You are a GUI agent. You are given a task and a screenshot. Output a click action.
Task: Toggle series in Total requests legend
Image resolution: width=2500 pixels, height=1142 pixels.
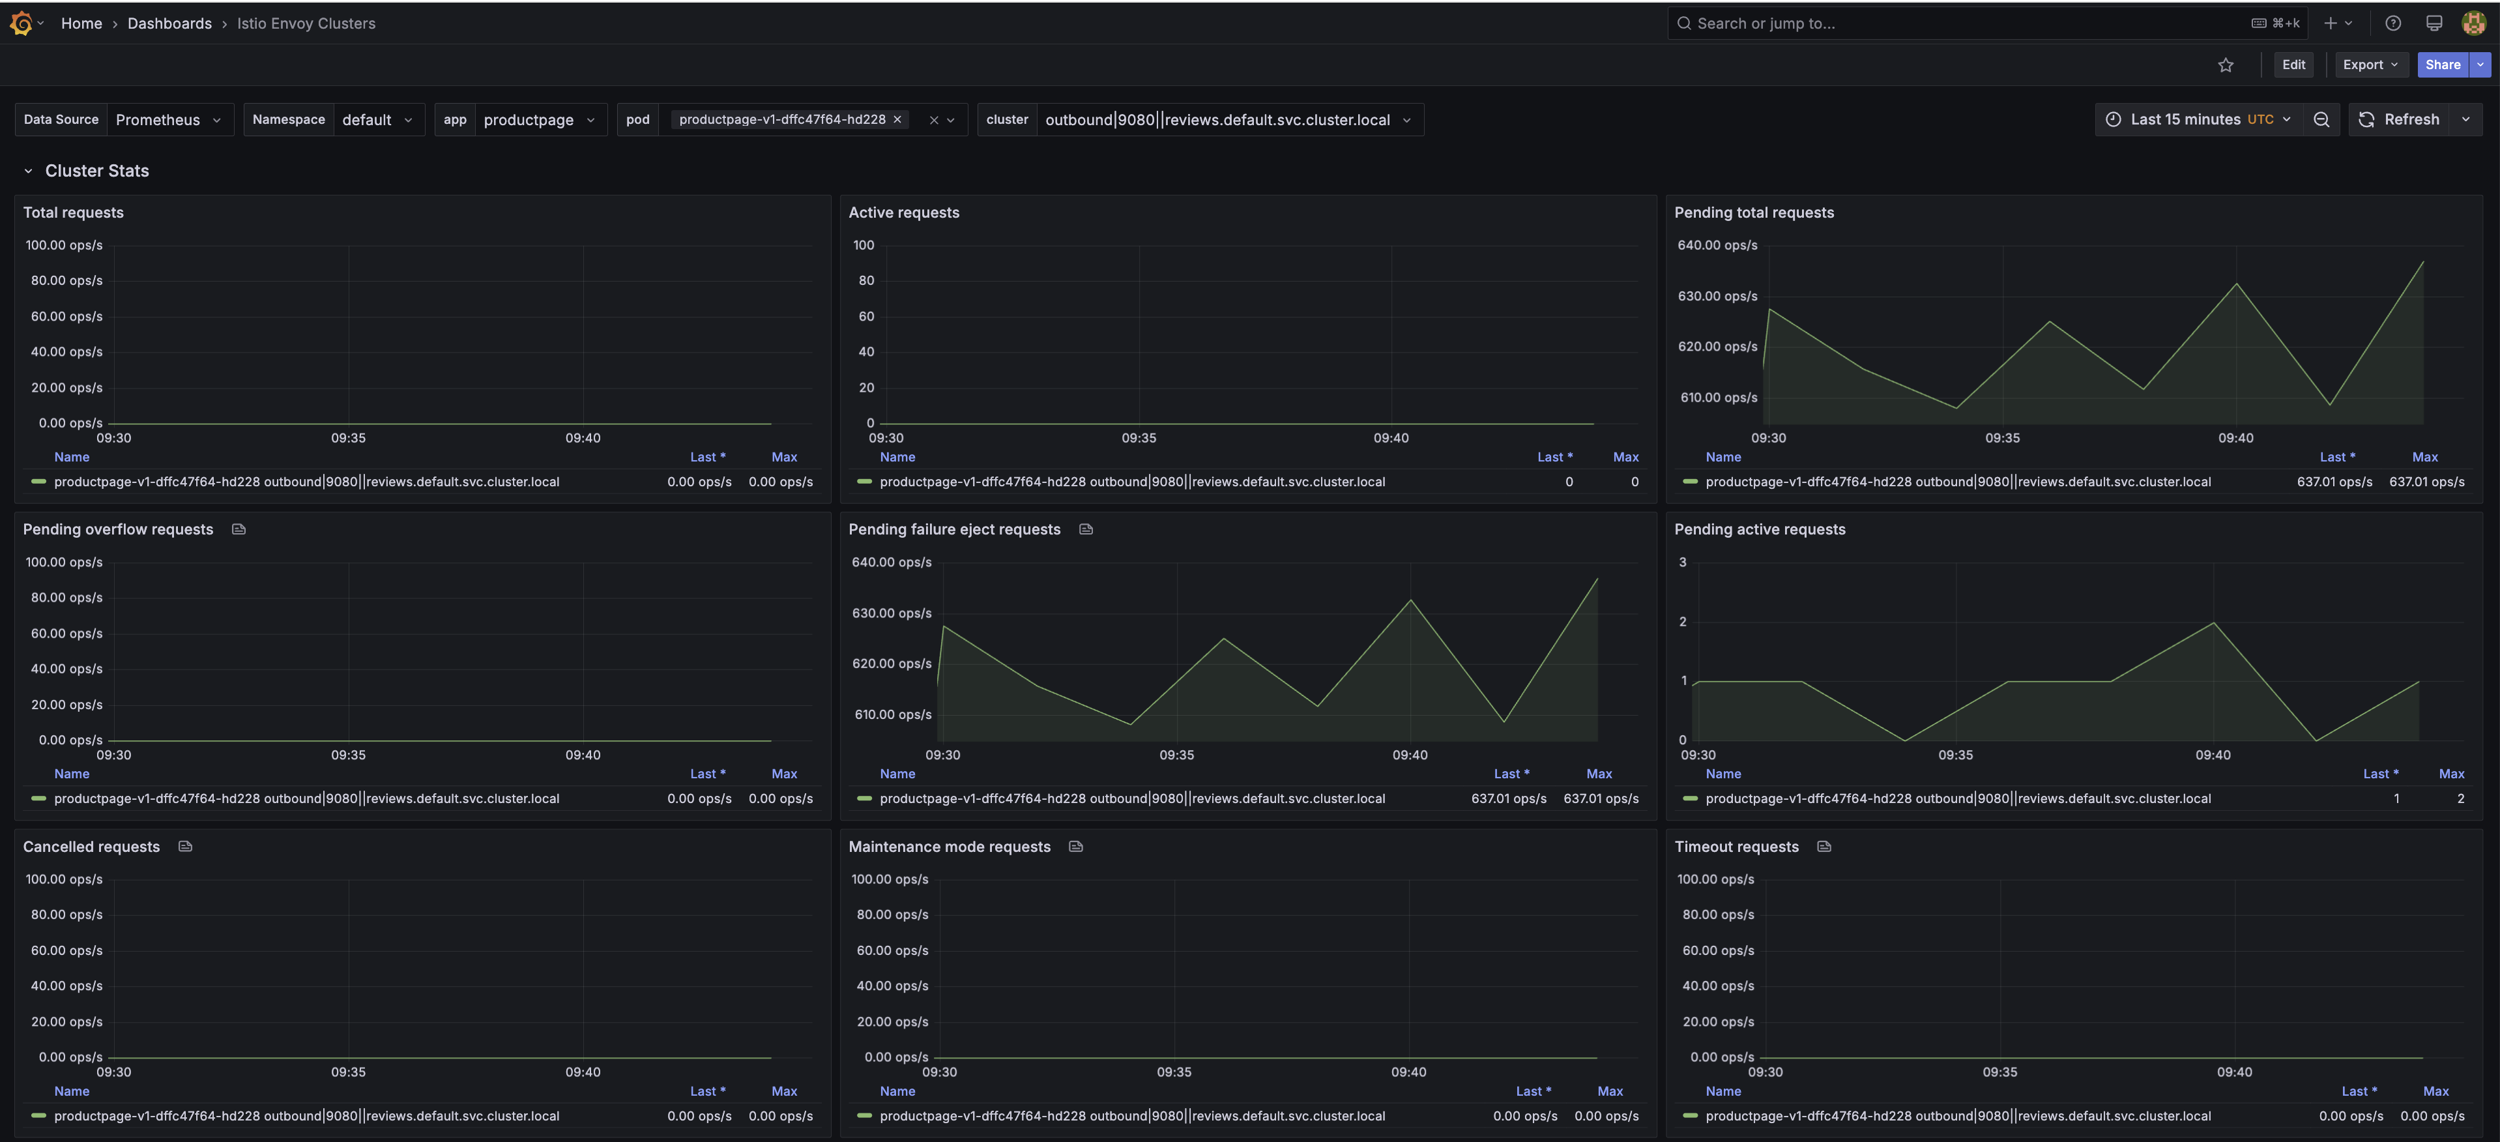pos(306,481)
